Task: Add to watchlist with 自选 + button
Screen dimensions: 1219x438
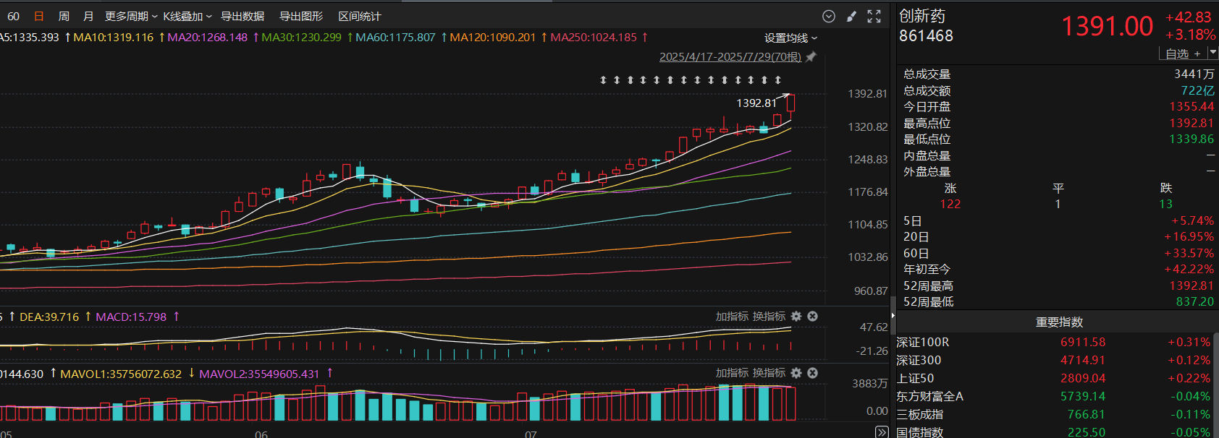Action: [1184, 53]
